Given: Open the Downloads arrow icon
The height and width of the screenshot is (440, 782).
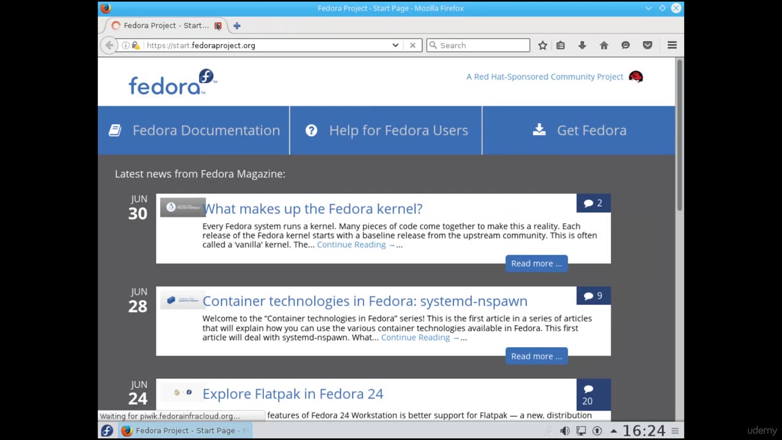Looking at the screenshot, I should 582,45.
